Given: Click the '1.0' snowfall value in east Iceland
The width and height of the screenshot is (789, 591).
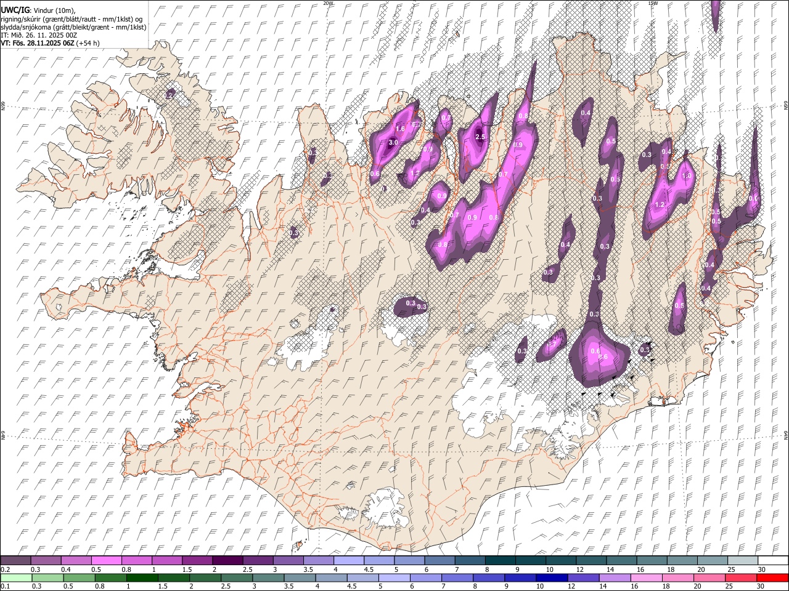Looking at the screenshot, I should click(x=687, y=175).
